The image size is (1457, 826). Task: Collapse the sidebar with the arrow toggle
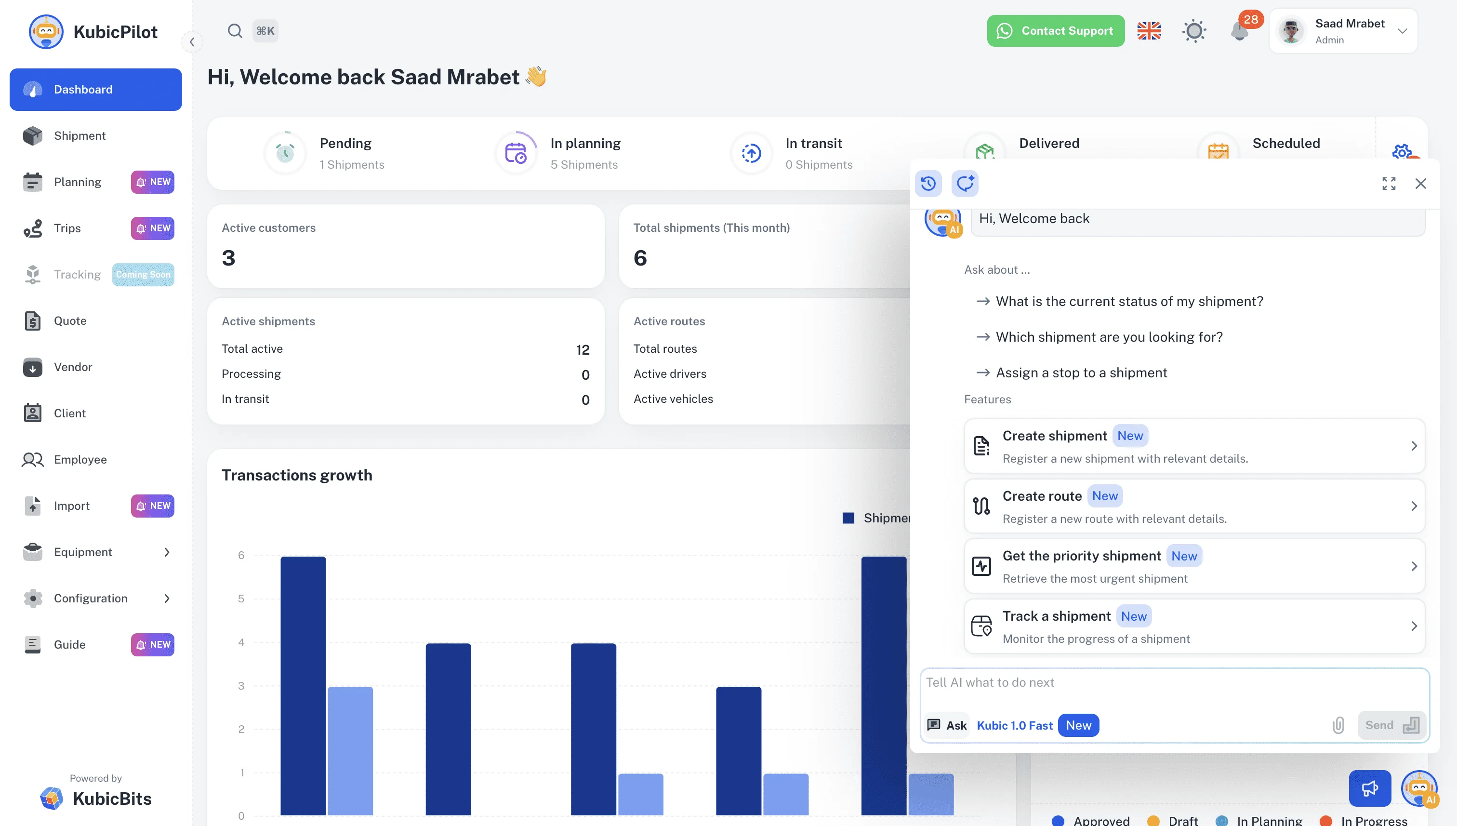[x=192, y=42]
